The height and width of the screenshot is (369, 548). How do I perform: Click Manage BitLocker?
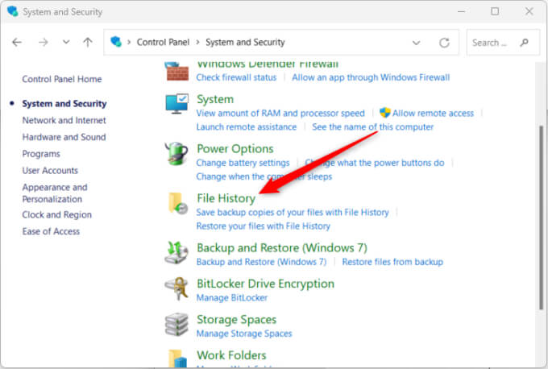[232, 298]
